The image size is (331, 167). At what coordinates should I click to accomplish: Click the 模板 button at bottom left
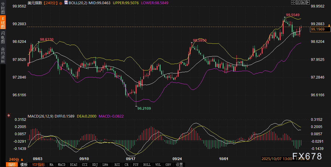point(24,165)
